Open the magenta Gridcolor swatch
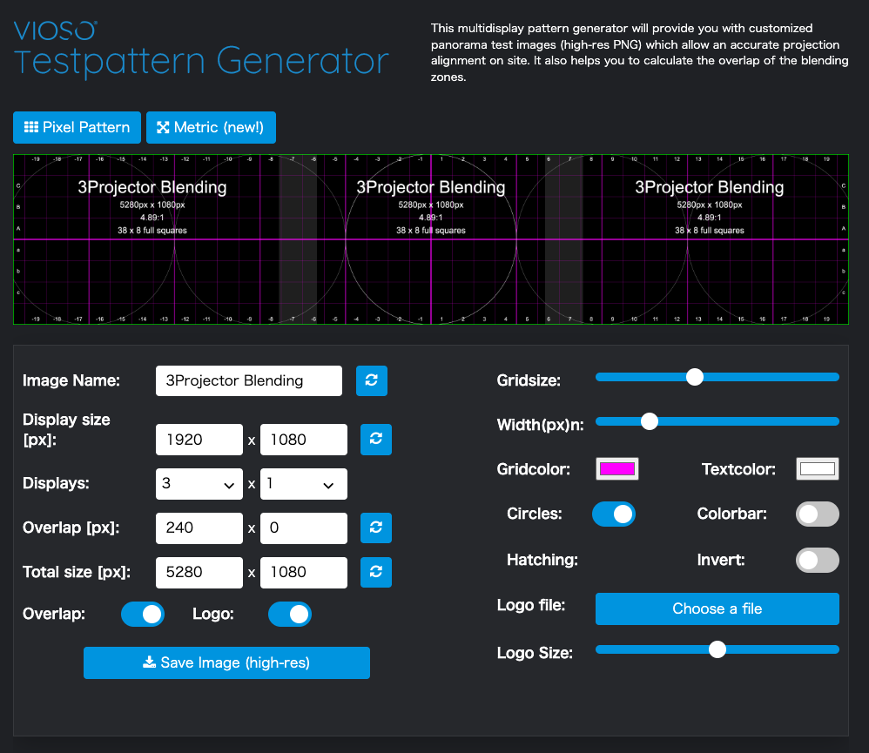The height and width of the screenshot is (753, 869). [x=616, y=468]
